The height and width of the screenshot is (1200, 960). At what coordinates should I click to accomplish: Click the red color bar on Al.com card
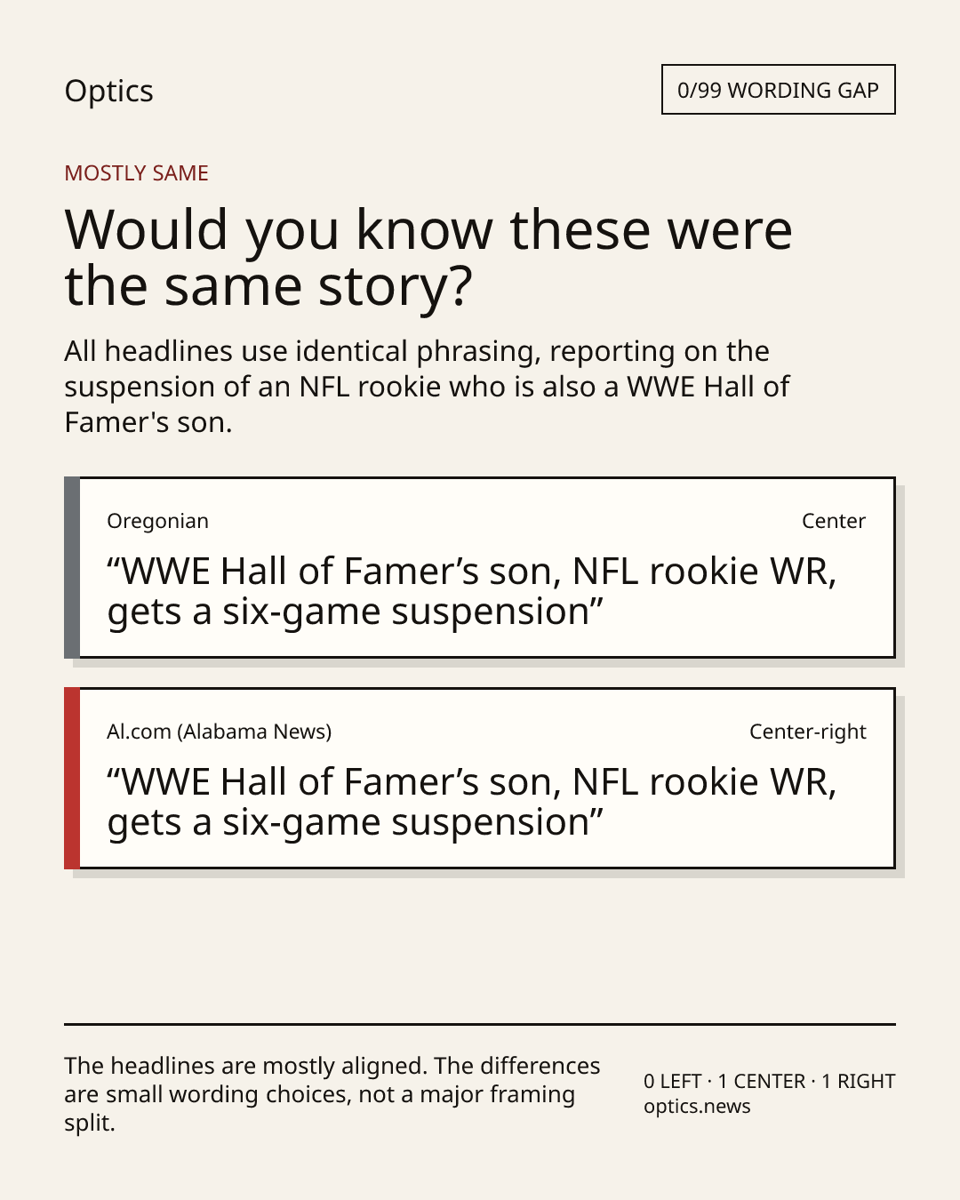[x=72, y=779]
